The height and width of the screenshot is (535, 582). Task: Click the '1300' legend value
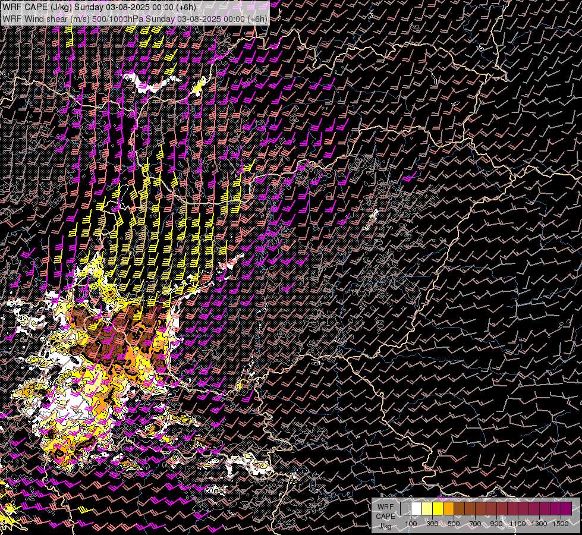(539, 524)
